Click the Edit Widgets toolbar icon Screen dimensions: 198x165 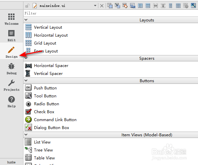click(110, 6)
